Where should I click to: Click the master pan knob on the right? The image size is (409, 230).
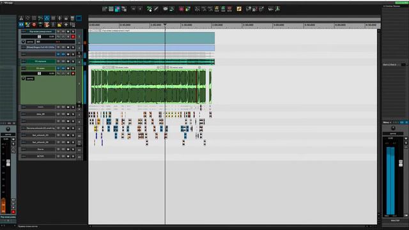(x=393, y=128)
